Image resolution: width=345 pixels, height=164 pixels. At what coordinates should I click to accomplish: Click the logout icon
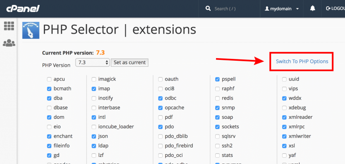point(328,8)
